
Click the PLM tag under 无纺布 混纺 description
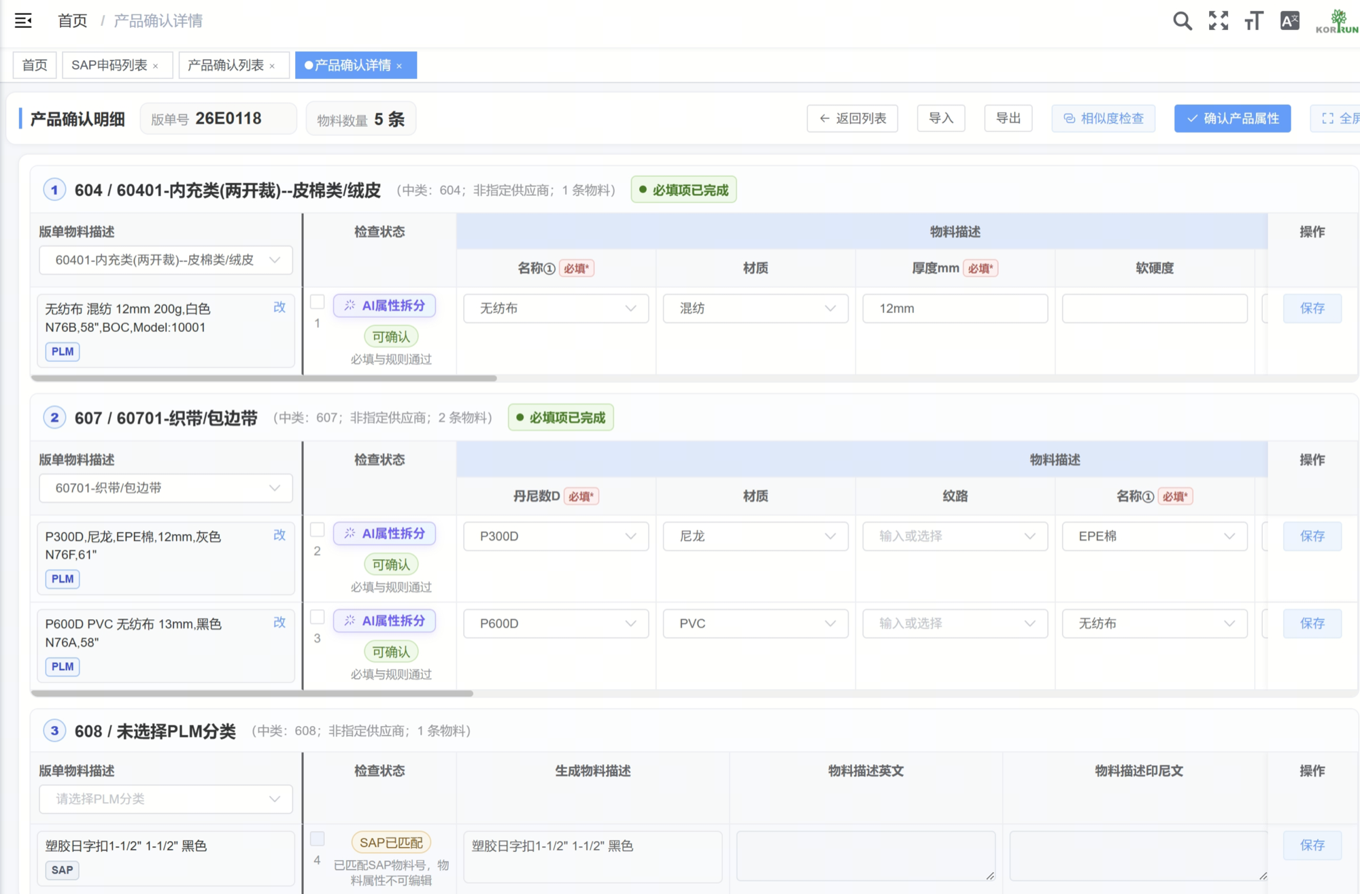point(63,352)
